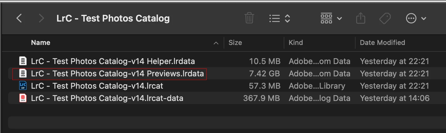Screen dimensions: 446x133
Task: Click the tag icon to edit tags
Action: coord(385,18)
